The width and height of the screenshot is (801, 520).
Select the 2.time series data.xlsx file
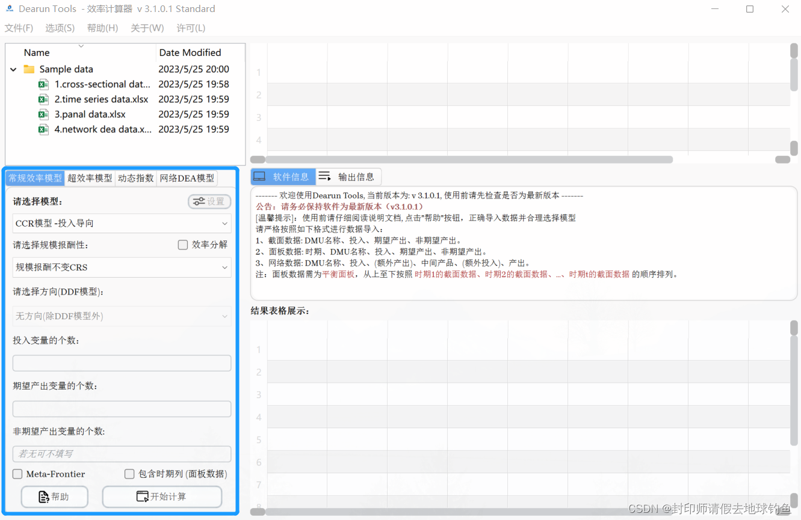click(x=101, y=99)
